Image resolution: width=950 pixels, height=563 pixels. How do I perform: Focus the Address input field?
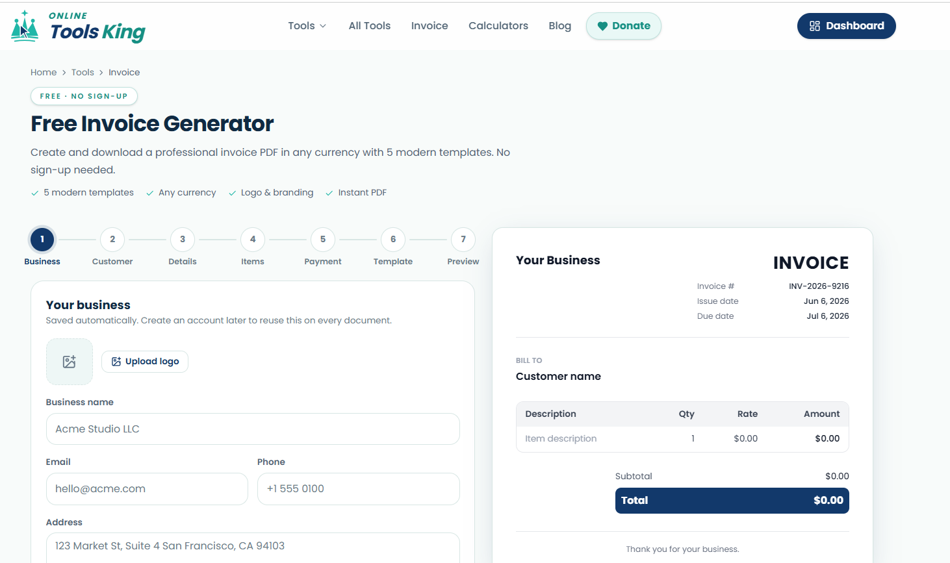[253, 547]
